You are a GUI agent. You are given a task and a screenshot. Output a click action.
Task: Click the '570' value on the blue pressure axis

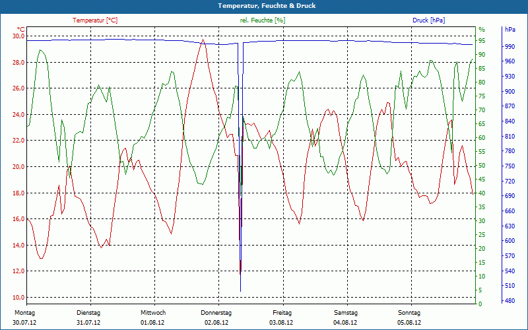coord(510,256)
